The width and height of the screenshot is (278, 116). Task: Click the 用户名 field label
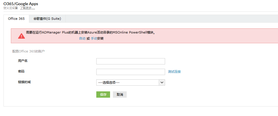pos(23,61)
